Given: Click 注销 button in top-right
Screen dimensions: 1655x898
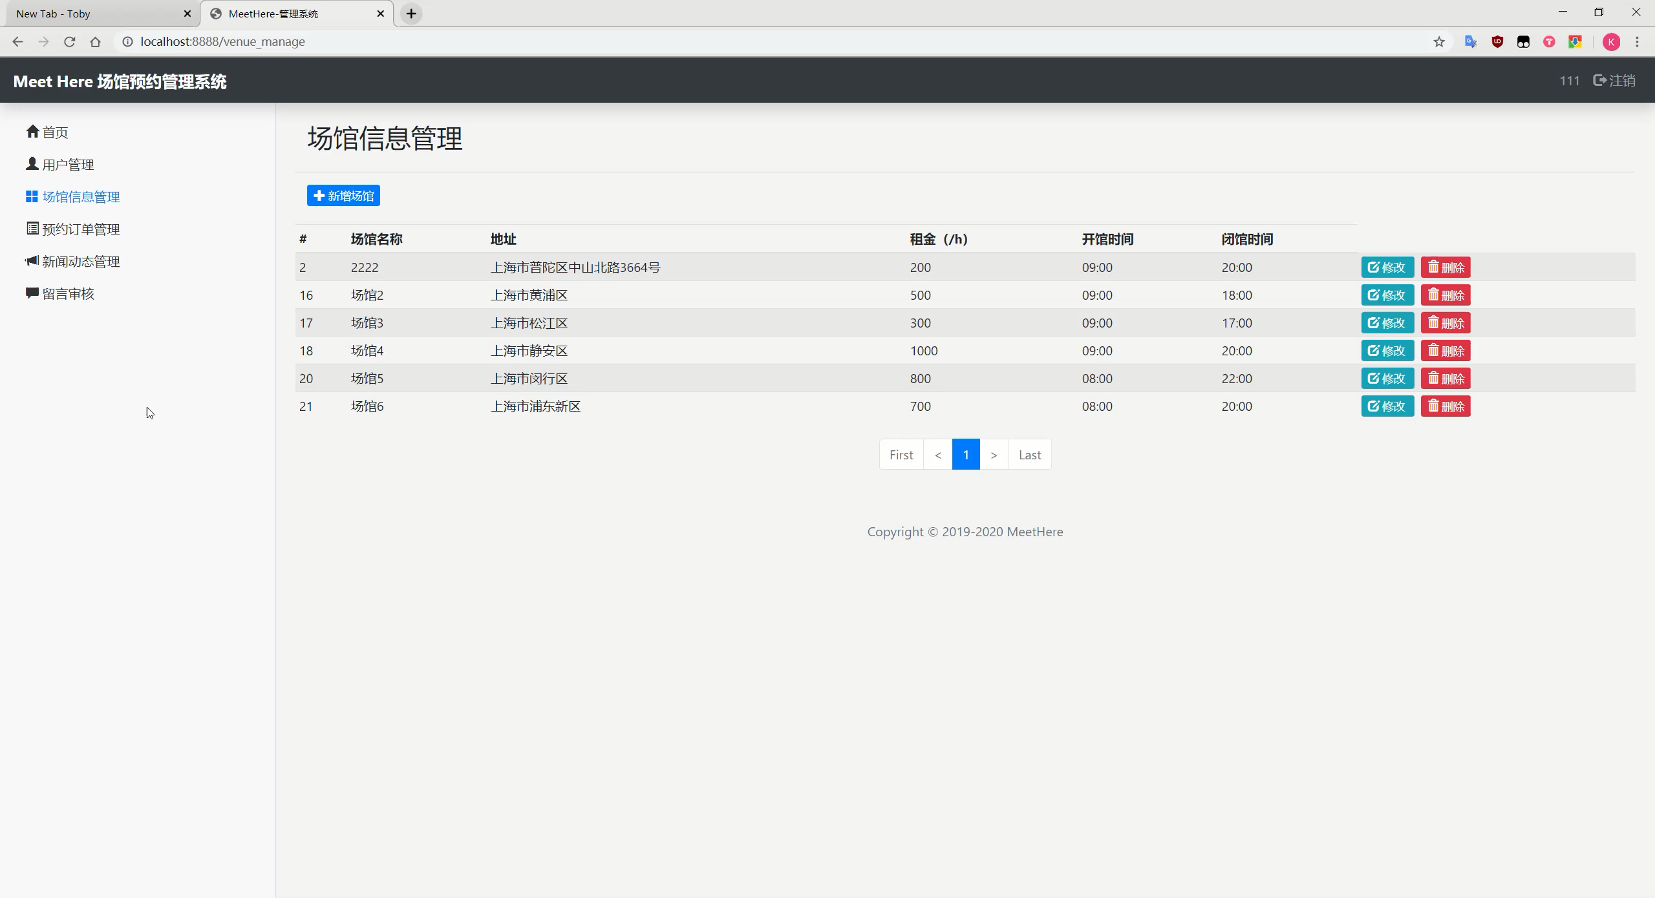Looking at the screenshot, I should pos(1616,81).
